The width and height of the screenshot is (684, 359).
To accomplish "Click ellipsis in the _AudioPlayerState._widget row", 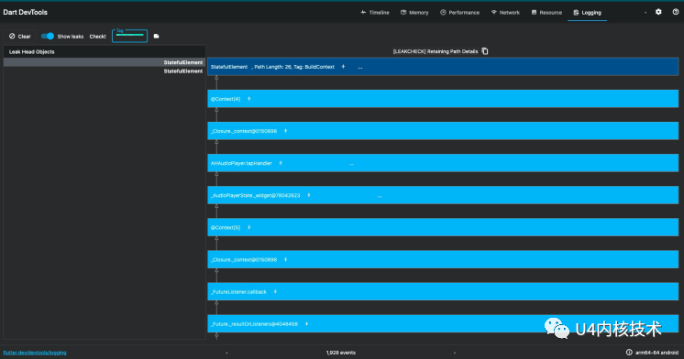I will pyautogui.click(x=380, y=197).
